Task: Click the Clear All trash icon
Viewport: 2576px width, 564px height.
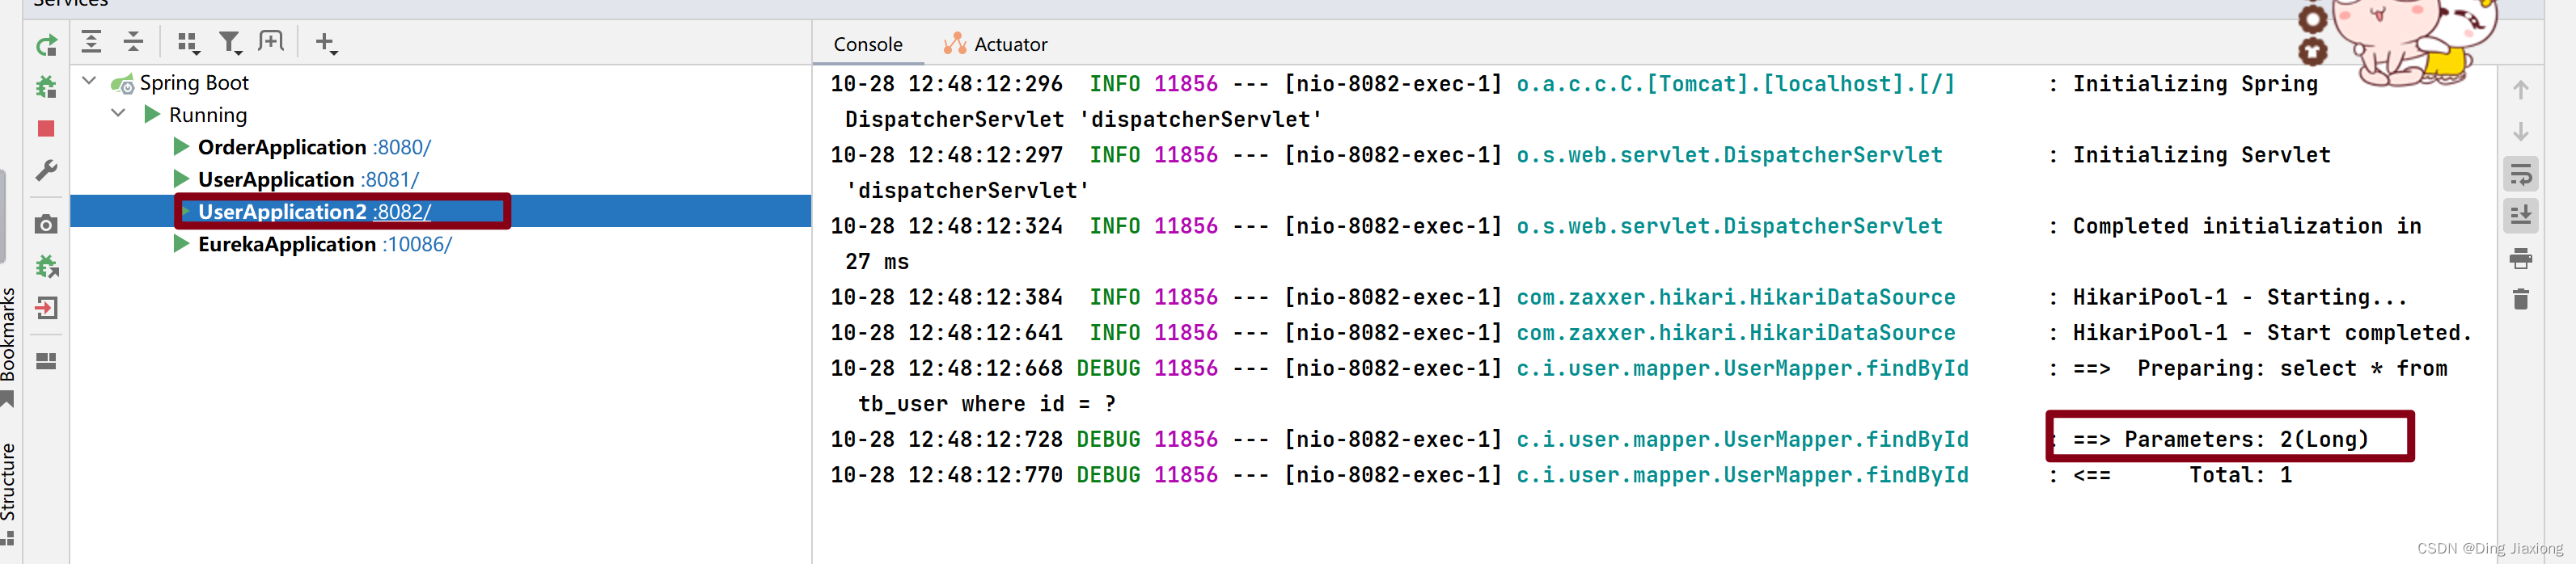Action: (2521, 298)
